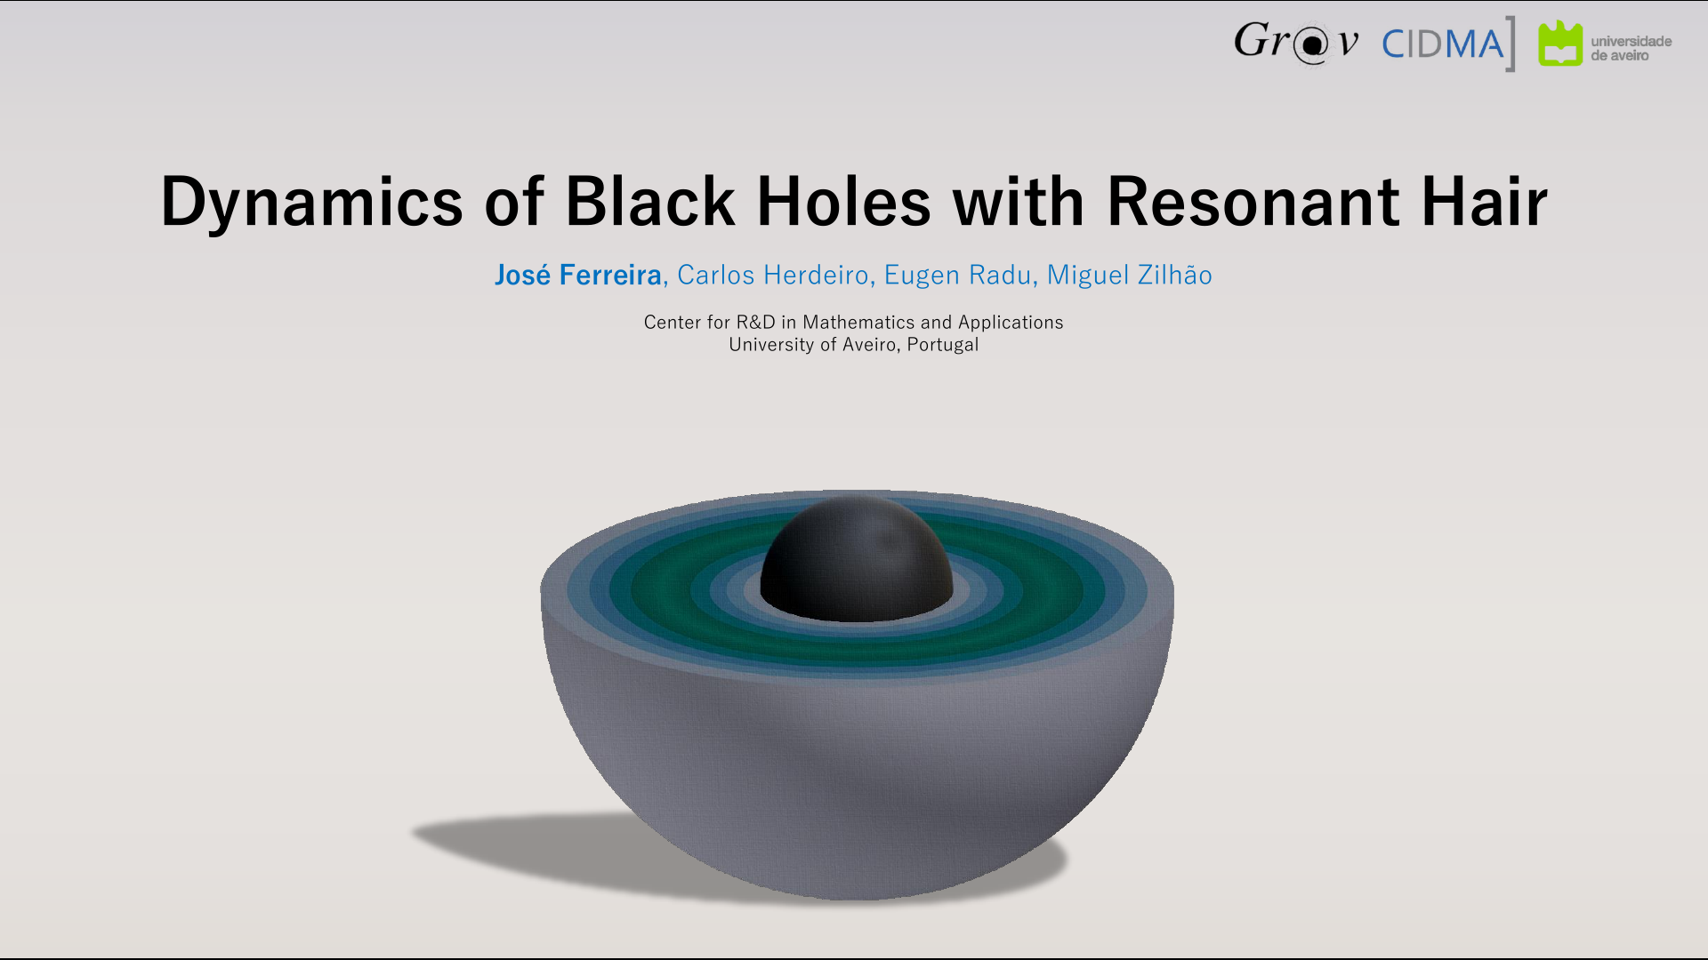The image size is (1708, 960).
Task: Click Carlos Herdeiro in the author list
Action: 772,276
